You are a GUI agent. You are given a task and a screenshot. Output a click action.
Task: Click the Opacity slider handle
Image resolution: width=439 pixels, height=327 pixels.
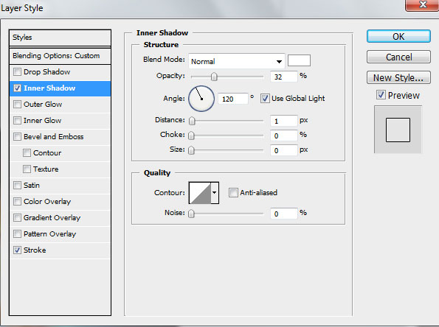click(x=214, y=77)
